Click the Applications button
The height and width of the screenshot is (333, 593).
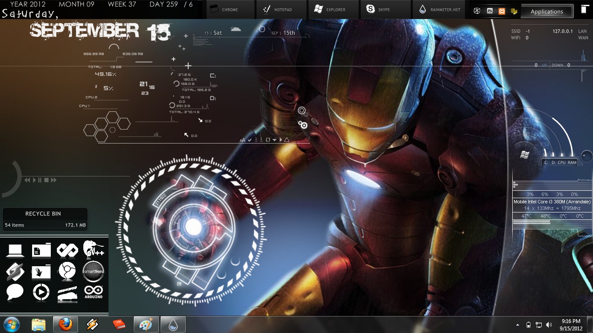547,12
